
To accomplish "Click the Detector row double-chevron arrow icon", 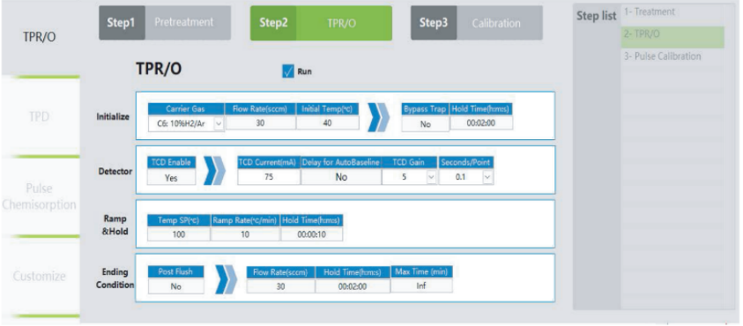I will (214, 171).
